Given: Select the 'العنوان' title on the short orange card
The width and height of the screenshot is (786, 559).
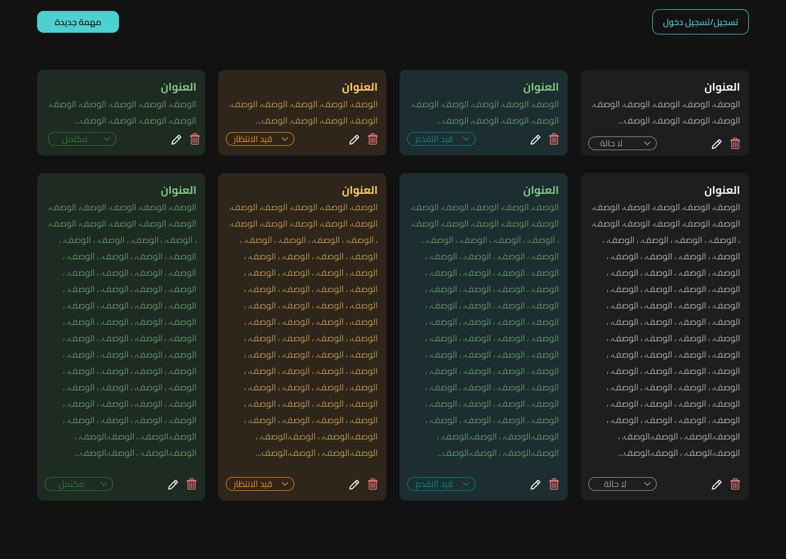Looking at the screenshot, I should 360,87.
